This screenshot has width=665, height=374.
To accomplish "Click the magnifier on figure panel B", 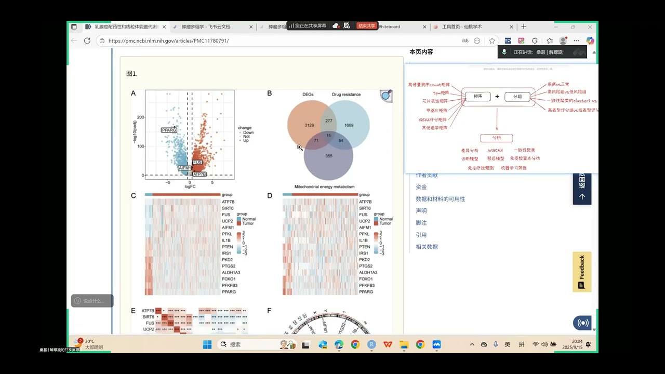I will pos(386,96).
